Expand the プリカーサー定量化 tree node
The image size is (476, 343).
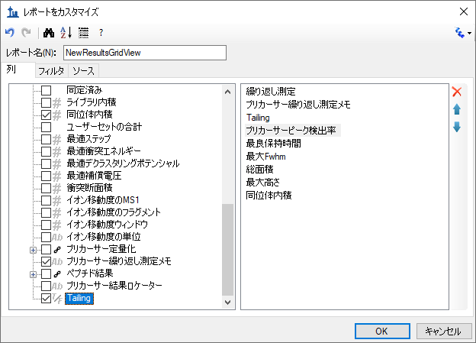coord(33,250)
